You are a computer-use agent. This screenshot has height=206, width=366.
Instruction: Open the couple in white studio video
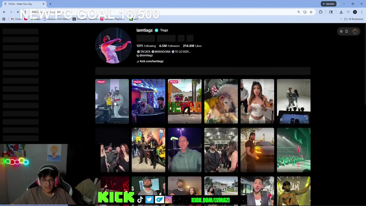pyautogui.click(x=294, y=101)
